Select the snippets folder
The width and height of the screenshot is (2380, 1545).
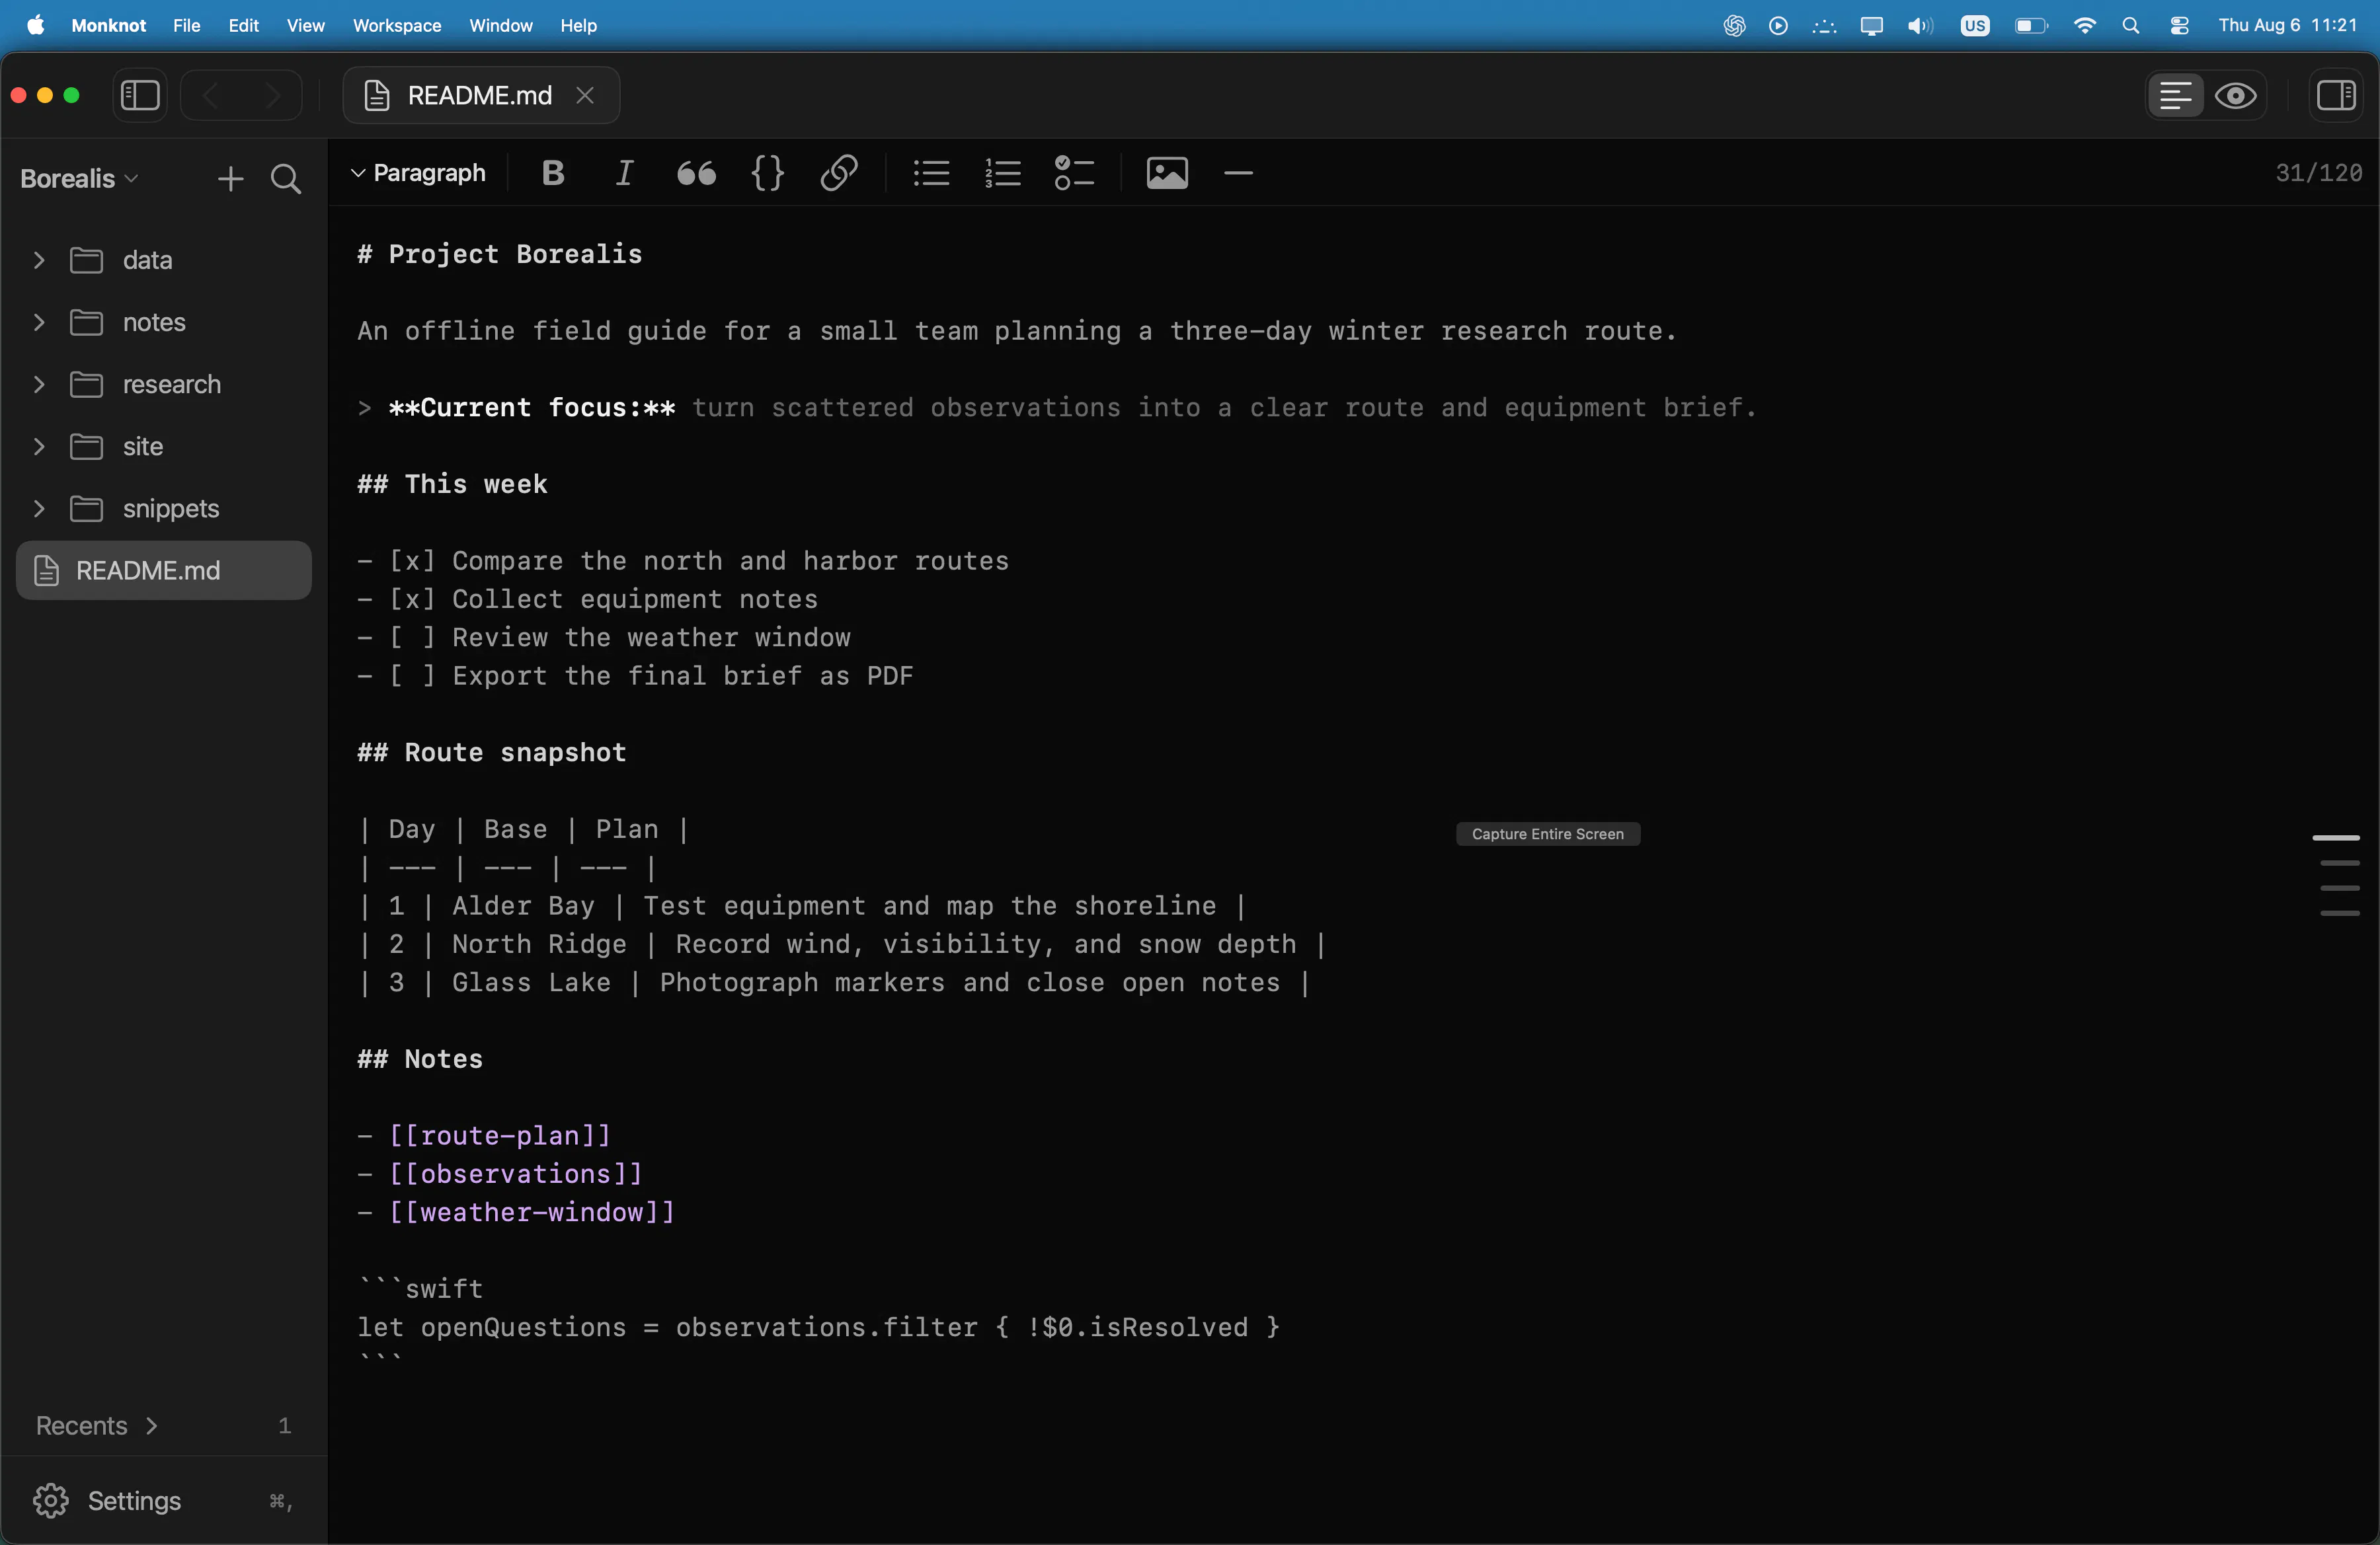(164, 509)
